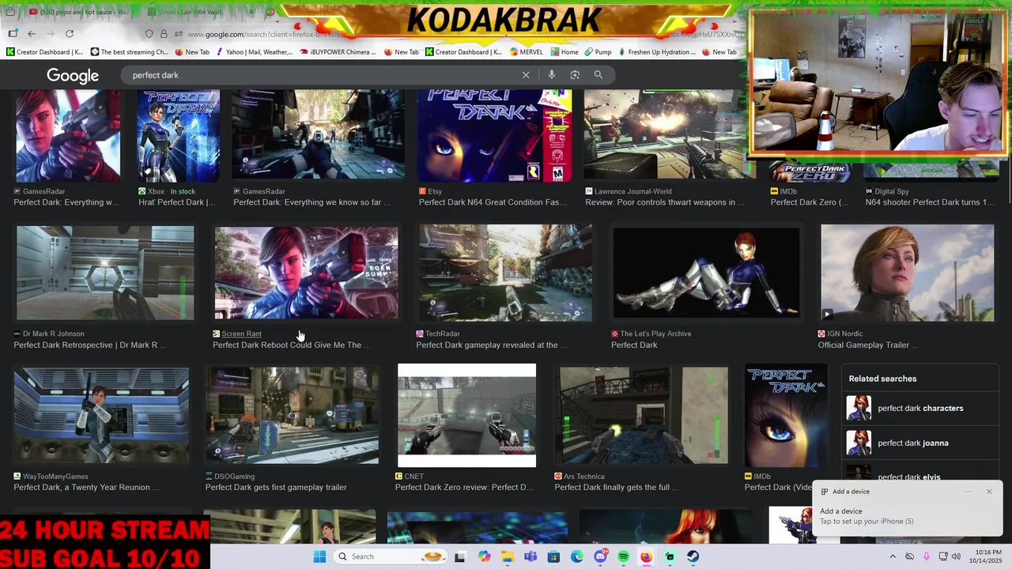Open Microsoft Edge on the taskbar
1012x569 pixels.
[x=577, y=556]
